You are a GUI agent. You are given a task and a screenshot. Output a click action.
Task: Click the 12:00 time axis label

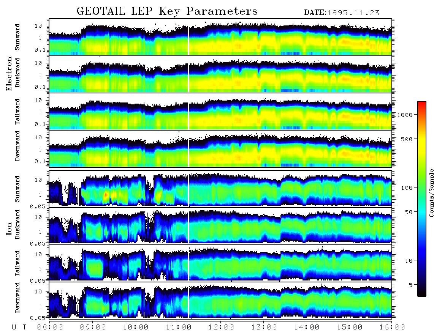point(222,327)
